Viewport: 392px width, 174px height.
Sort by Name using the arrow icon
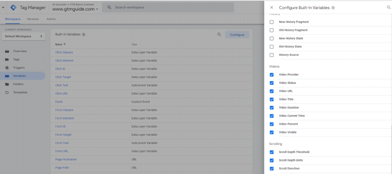(x=64, y=44)
